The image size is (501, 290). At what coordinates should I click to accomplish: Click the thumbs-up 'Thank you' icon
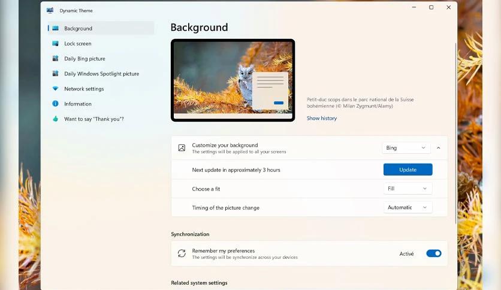55,119
